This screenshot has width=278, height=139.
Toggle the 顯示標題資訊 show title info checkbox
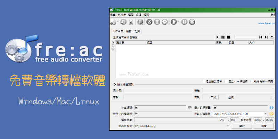pos(115,84)
